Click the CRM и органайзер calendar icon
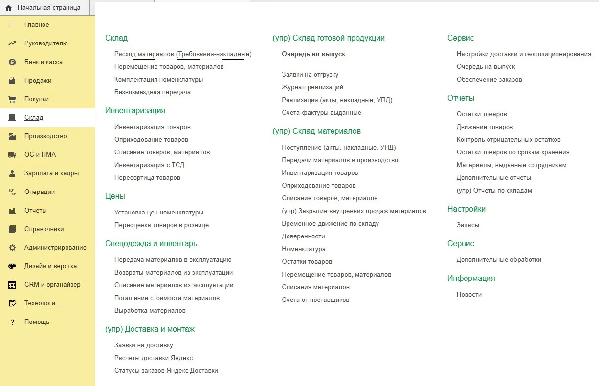 point(13,285)
